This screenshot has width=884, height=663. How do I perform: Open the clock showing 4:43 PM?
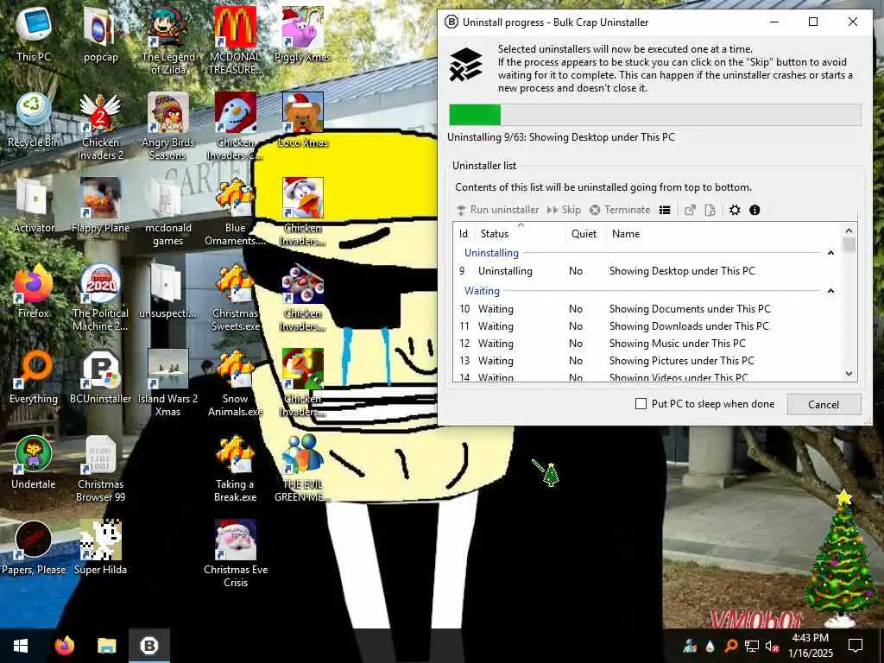(x=810, y=646)
